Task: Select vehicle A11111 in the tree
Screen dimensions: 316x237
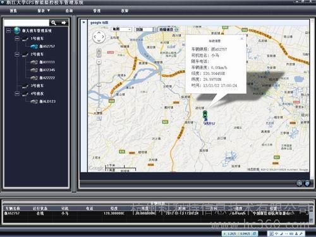Action: click(x=47, y=62)
